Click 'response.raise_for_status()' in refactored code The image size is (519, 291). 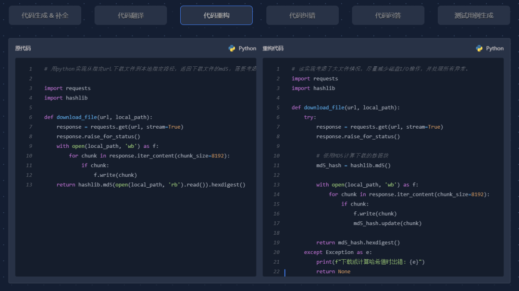click(358, 136)
